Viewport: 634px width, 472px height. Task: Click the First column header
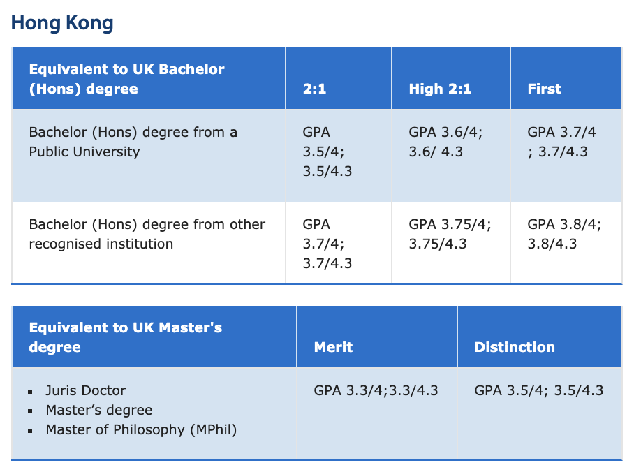coord(544,89)
